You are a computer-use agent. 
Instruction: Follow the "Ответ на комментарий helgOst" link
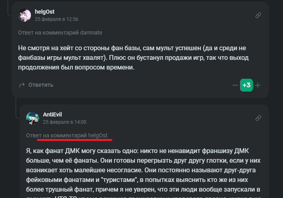[66, 135]
